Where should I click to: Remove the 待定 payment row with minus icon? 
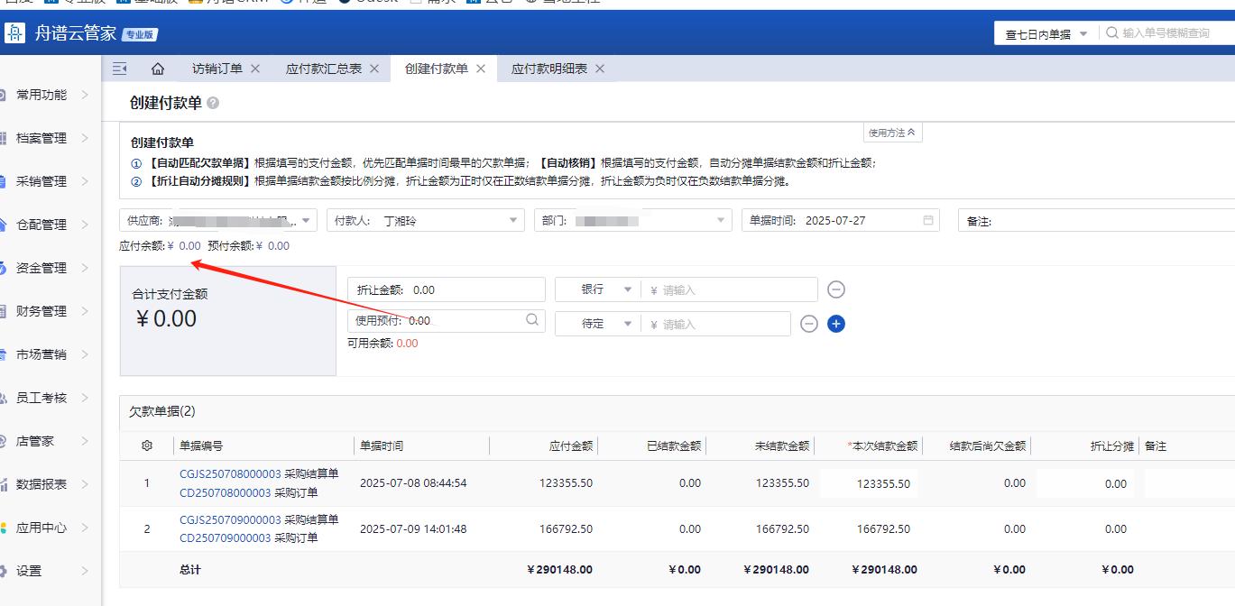point(808,324)
